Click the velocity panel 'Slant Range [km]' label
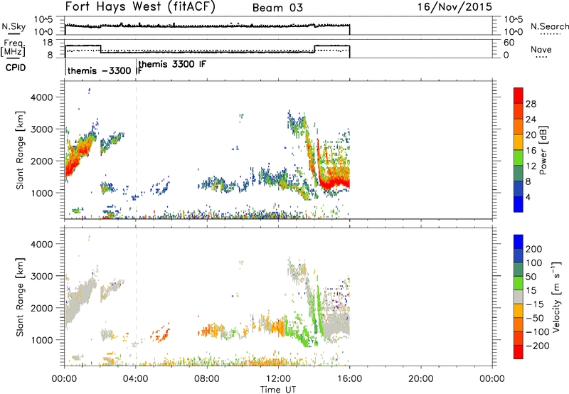The width and height of the screenshot is (569, 394). click(x=20, y=297)
